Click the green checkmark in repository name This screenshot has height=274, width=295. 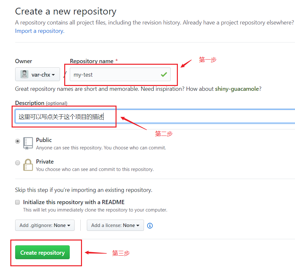[x=164, y=75]
